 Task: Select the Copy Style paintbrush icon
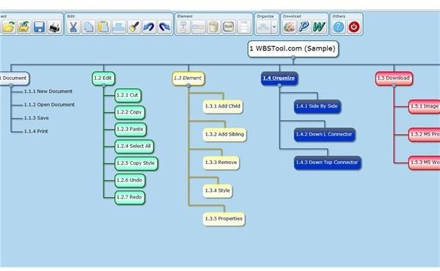point(134,27)
